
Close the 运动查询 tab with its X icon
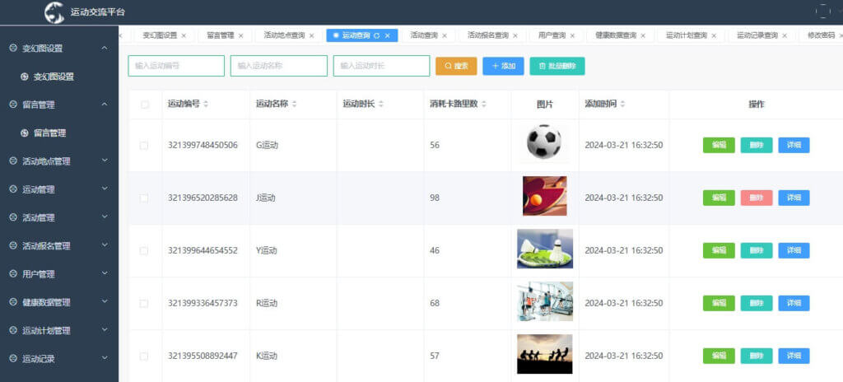click(387, 35)
